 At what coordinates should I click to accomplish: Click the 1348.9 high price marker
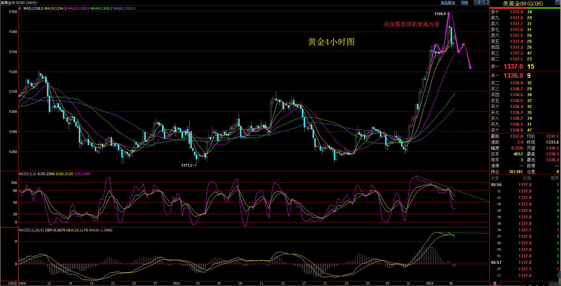point(440,14)
